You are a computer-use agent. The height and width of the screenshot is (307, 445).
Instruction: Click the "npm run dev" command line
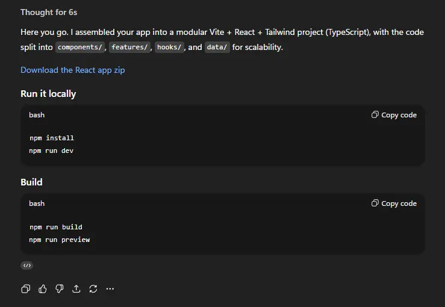click(x=51, y=150)
